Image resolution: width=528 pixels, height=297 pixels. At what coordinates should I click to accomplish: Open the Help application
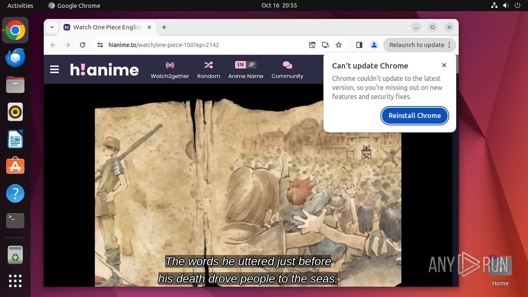tap(15, 193)
